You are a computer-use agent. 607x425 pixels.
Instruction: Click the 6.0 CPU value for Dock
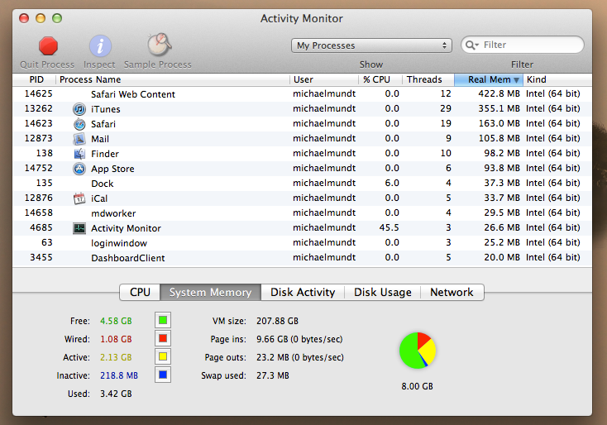pyautogui.click(x=392, y=183)
